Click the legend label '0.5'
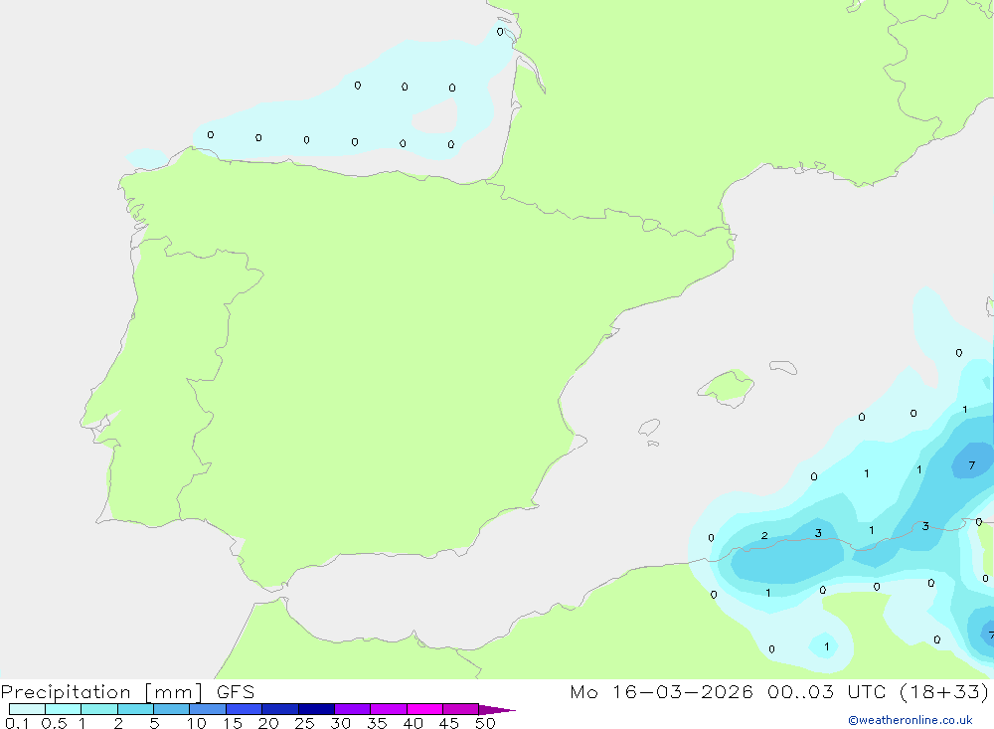 (x=54, y=723)
